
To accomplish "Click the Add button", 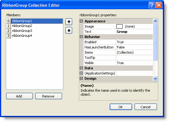I will click(x=19, y=96).
